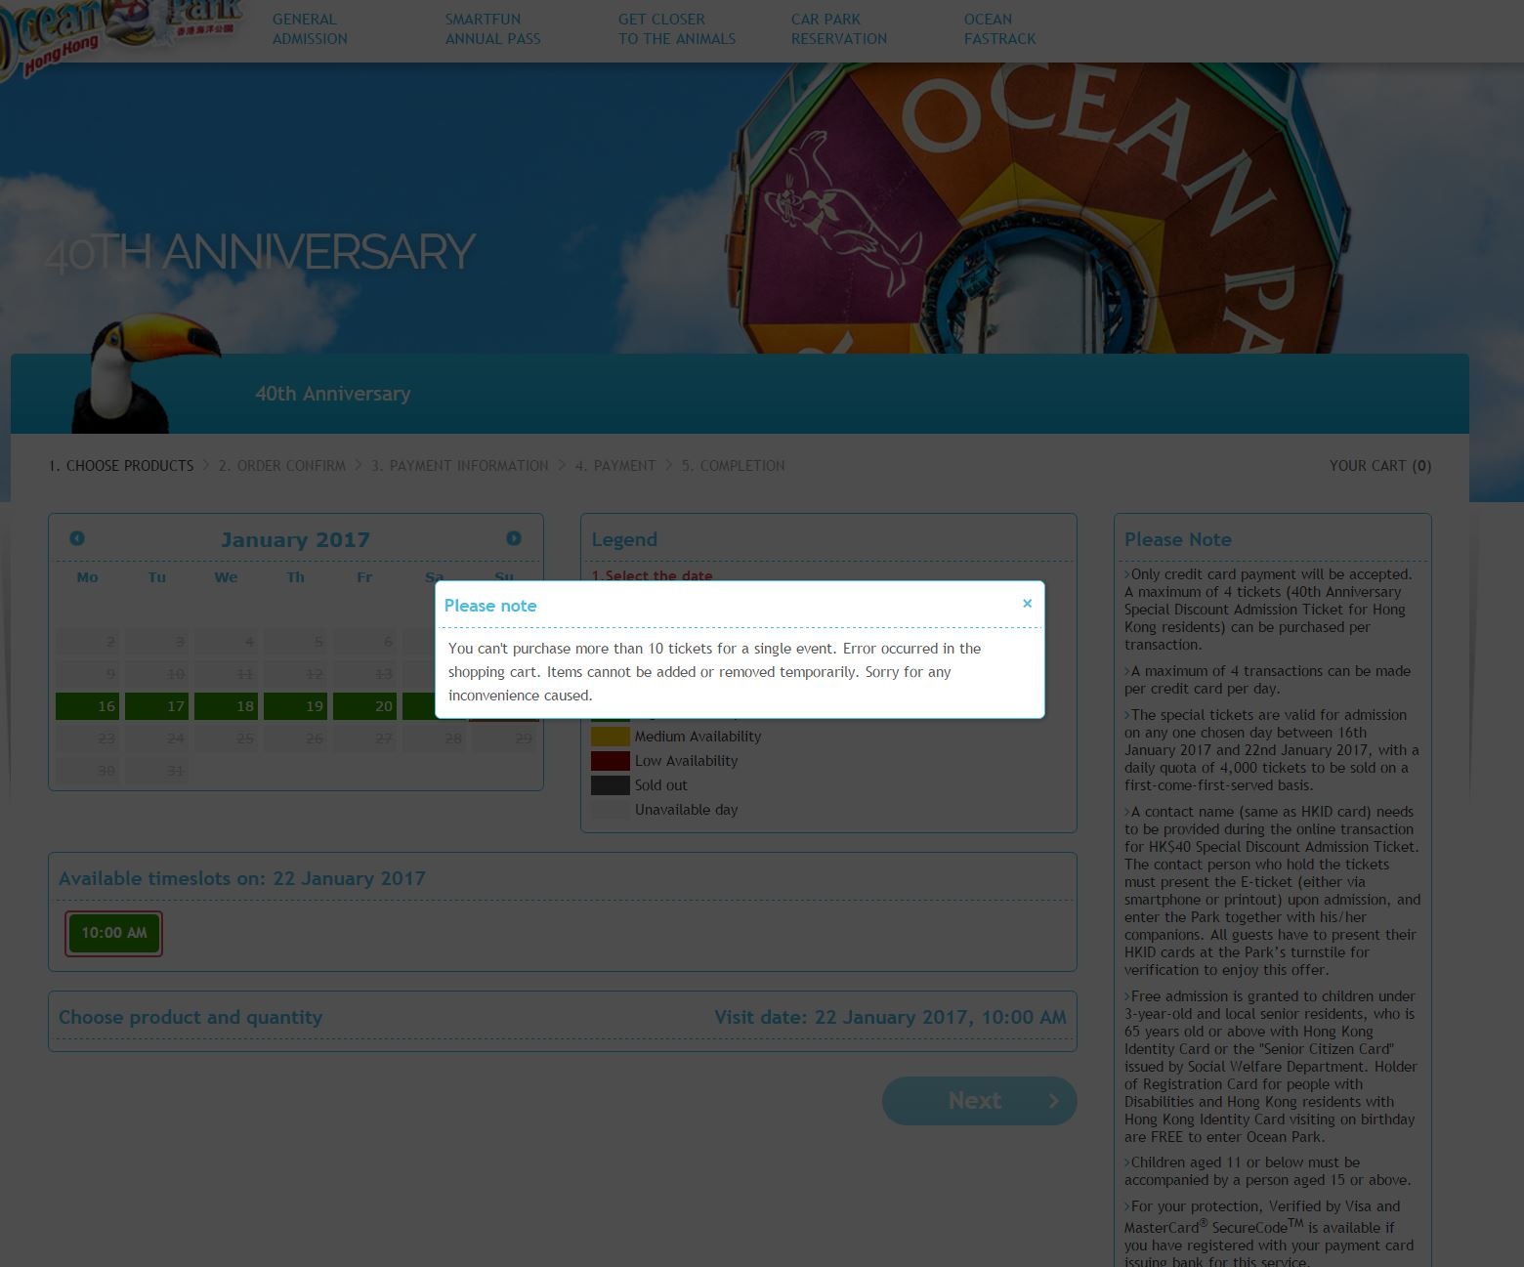1524x1267 pixels.
Task: Click the Next button
Action: pyautogui.click(x=979, y=1101)
